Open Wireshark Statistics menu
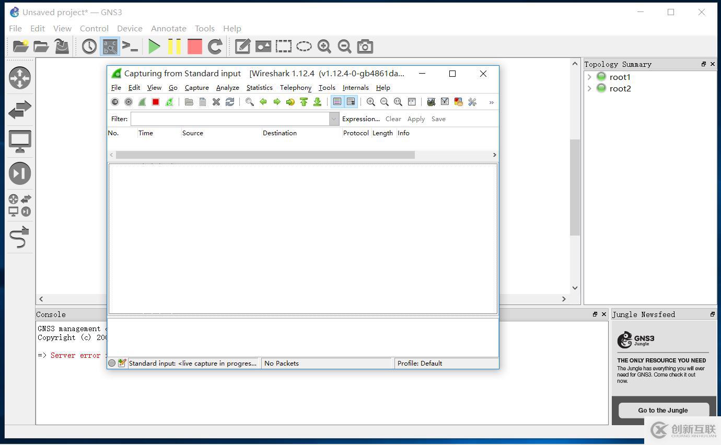Screen dimensions: 721x445 pyautogui.click(x=259, y=88)
